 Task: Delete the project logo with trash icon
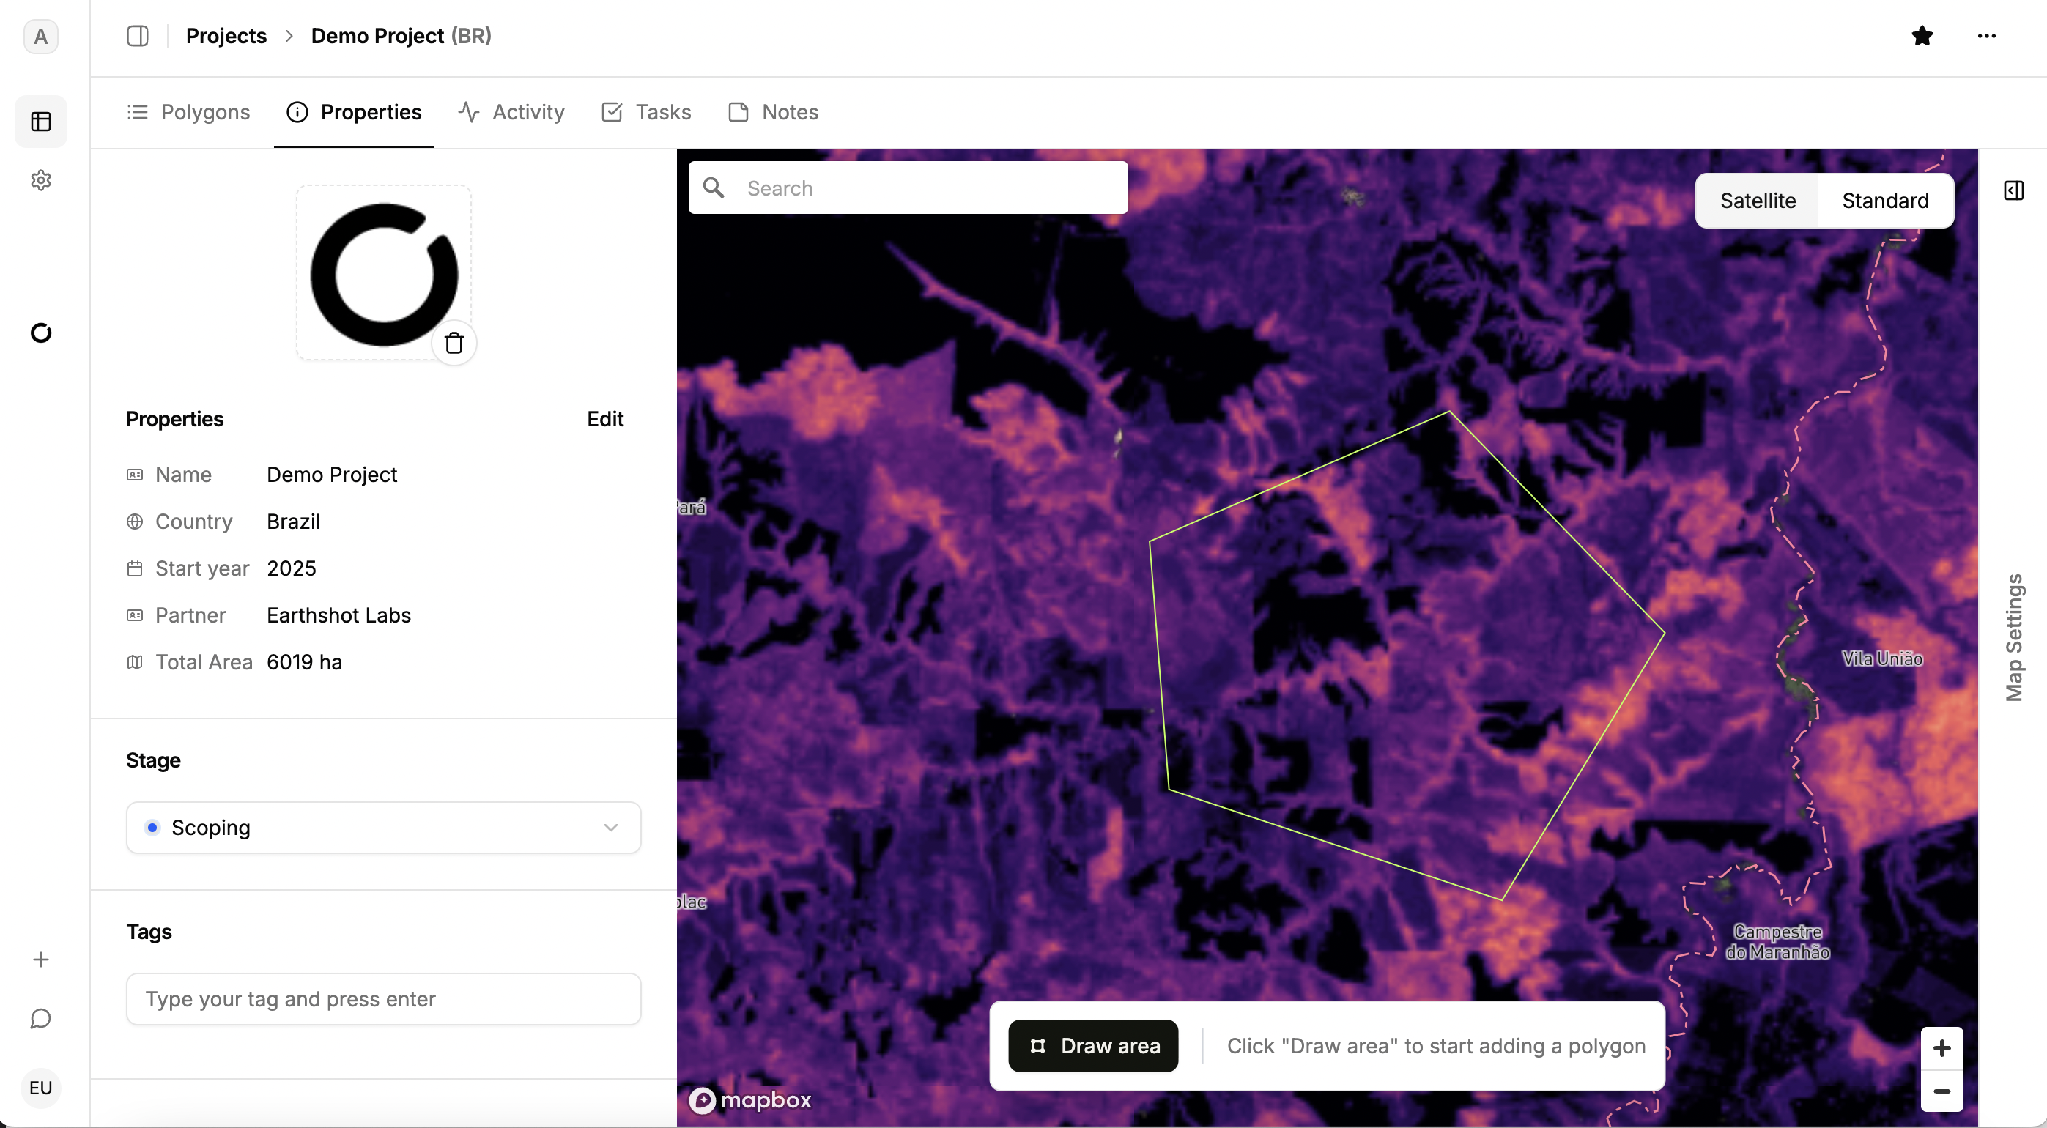click(454, 344)
